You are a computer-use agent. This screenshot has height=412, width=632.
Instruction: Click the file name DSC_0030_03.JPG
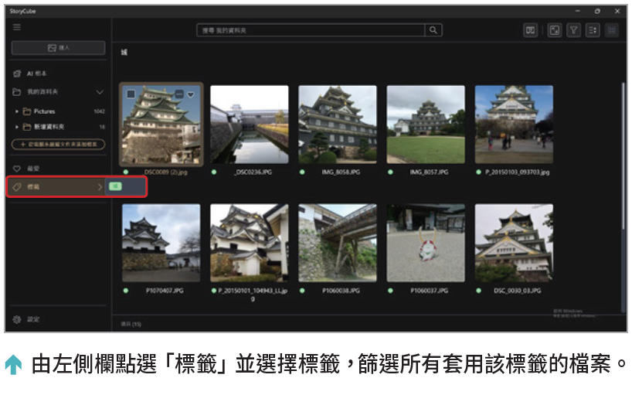[518, 291]
